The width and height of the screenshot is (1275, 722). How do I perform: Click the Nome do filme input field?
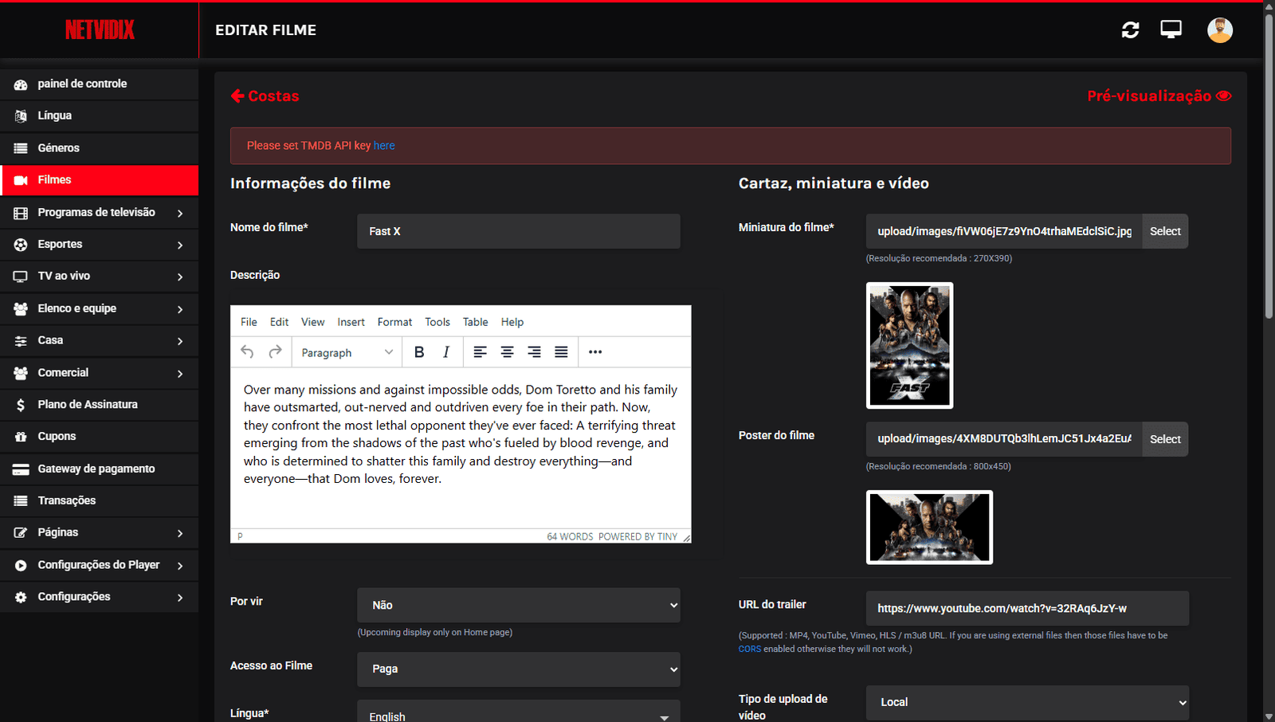coord(518,231)
